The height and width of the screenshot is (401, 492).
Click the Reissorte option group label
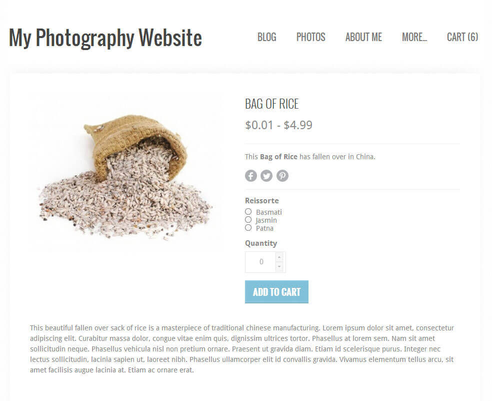(x=261, y=200)
